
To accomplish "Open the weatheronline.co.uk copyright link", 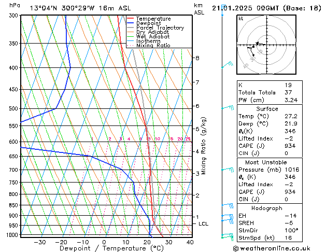I will [x=272, y=248].
